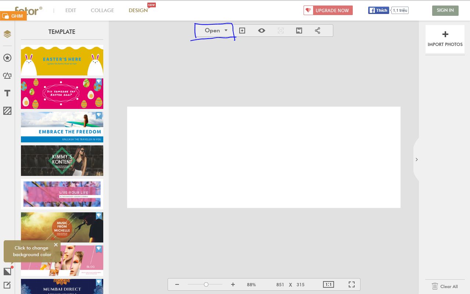
Task: Close the background color tooltip
Action: point(56,244)
